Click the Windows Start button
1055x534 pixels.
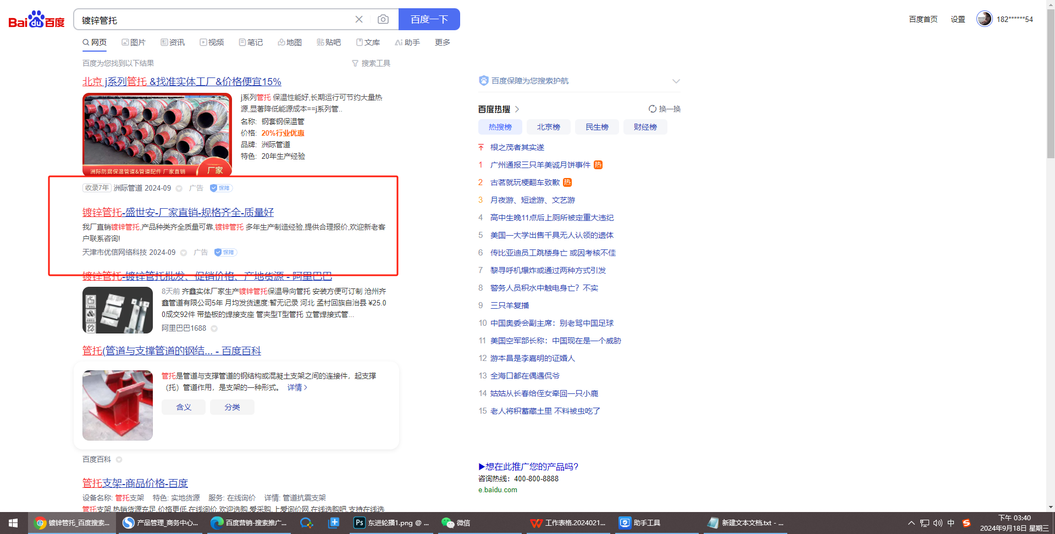tap(13, 522)
